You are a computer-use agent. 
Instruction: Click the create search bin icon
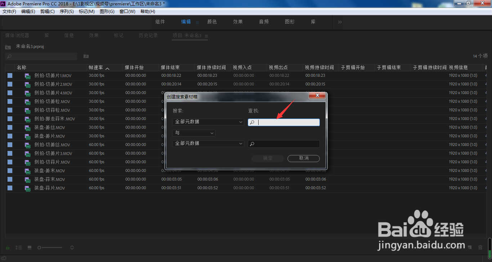(x=86, y=56)
